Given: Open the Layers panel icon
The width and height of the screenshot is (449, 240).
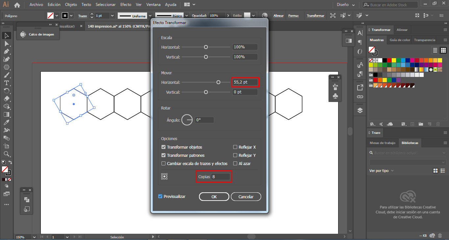Looking at the screenshot, I should tap(360, 110).
